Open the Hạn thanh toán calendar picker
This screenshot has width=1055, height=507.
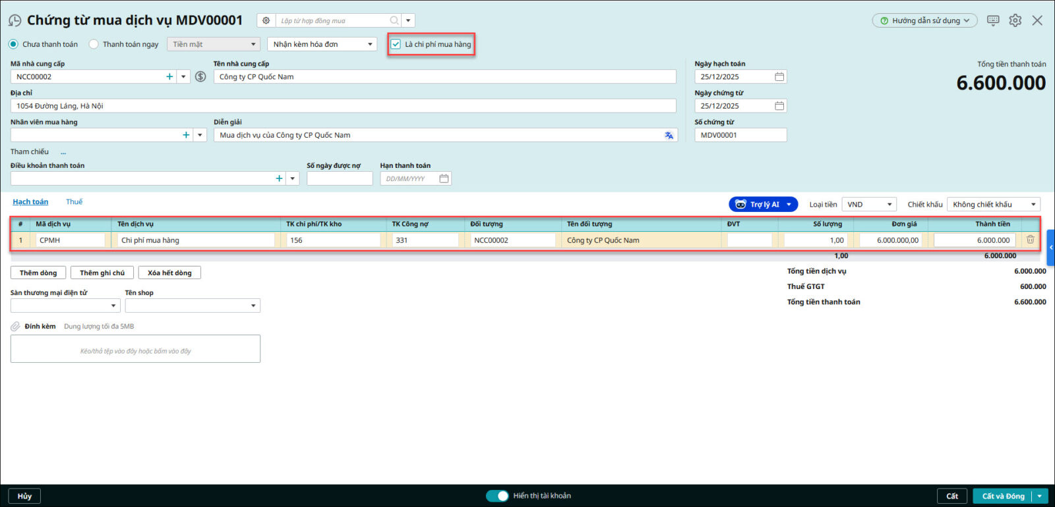point(444,179)
